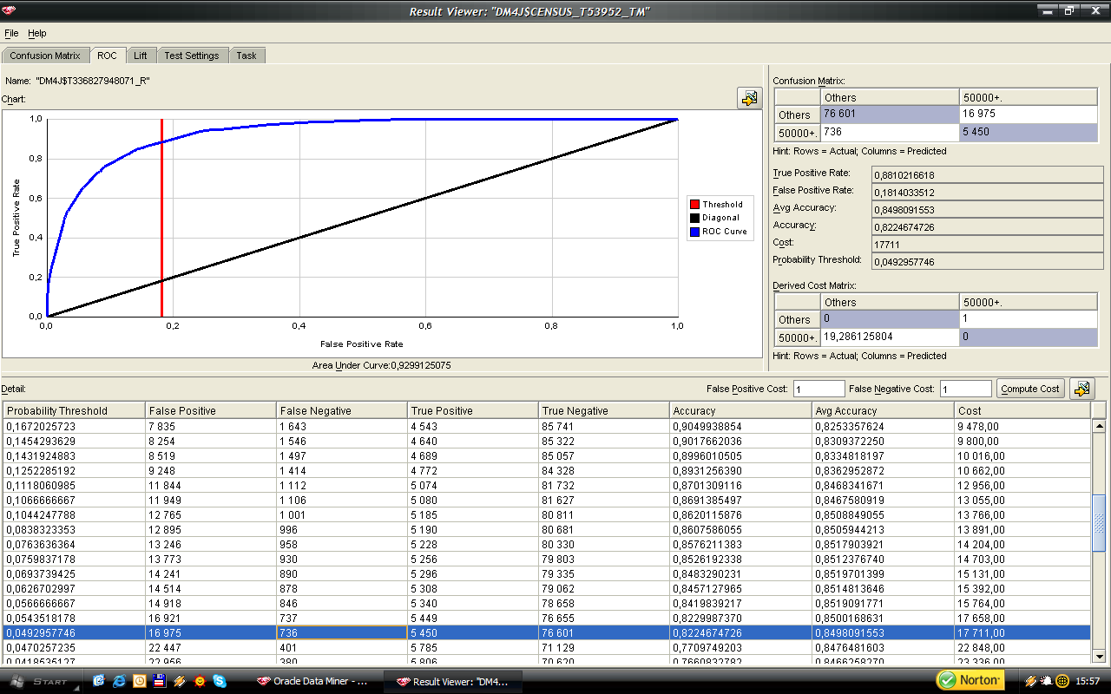Click the globe network tray icon
This screenshot has width=1111, height=694.
[x=1062, y=681]
